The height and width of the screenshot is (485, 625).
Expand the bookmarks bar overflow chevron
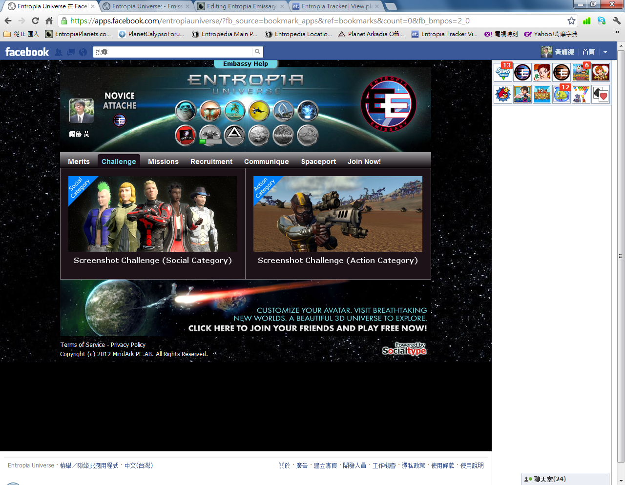pos(617,32)
